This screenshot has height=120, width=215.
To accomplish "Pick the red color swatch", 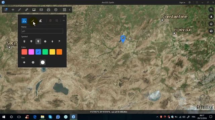I will 24,52.
